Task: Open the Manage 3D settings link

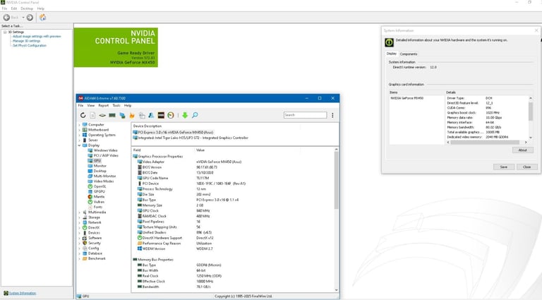Action: click(26, 41)
